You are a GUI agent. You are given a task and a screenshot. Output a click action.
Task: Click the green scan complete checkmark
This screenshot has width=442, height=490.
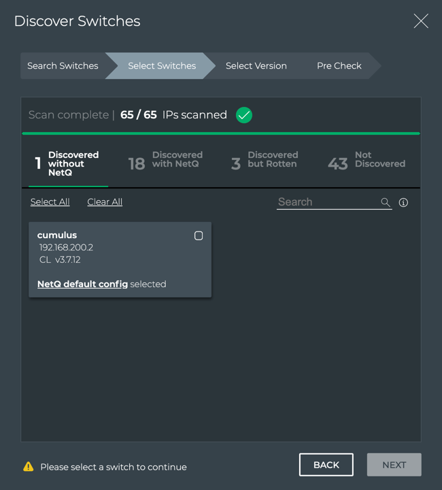[244, 115]
